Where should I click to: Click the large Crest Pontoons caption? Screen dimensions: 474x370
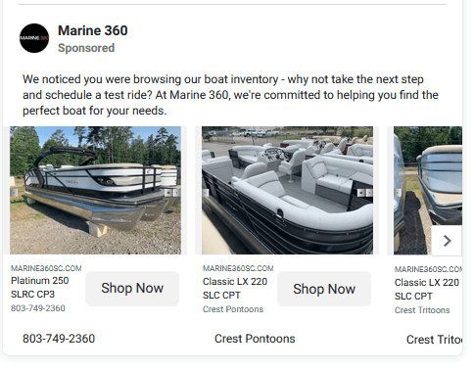click(255, 339)
